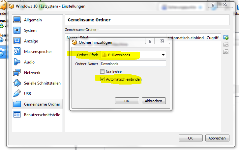Click the USB plug icon
Viewport: 239px width, 150px height.
(17, 94)
